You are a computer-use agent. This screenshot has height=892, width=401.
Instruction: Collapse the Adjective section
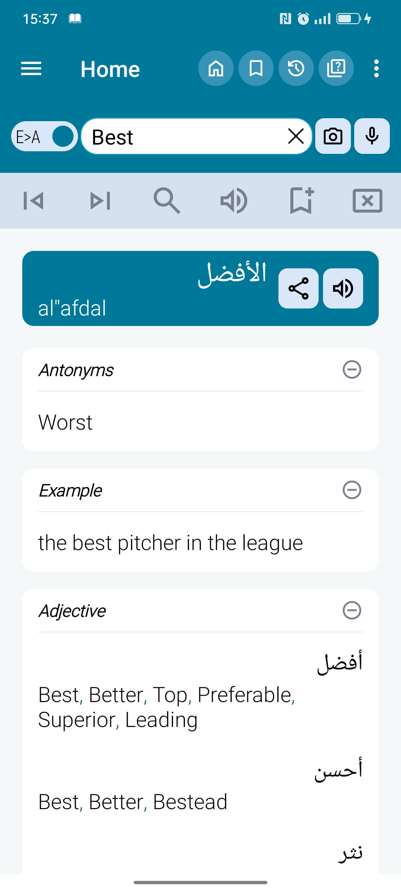(x=353, y=611)
